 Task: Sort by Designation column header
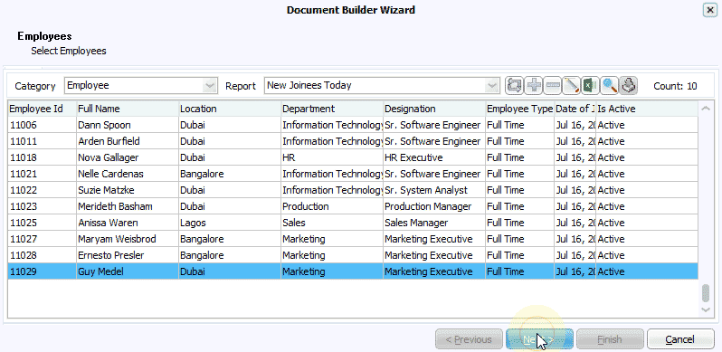(x=434, y=109)
